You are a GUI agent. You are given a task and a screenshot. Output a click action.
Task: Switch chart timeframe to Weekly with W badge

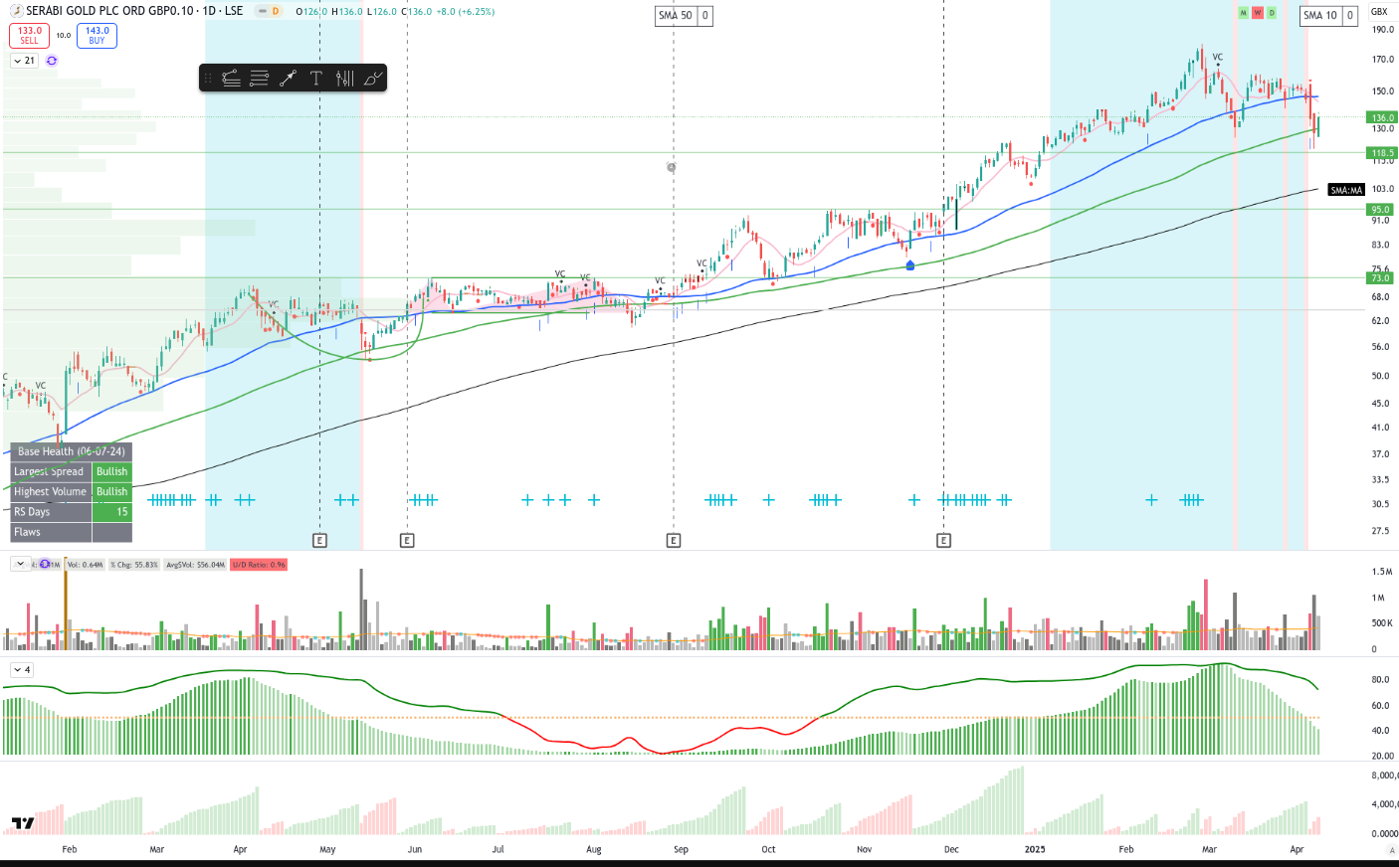(1257, 13)
